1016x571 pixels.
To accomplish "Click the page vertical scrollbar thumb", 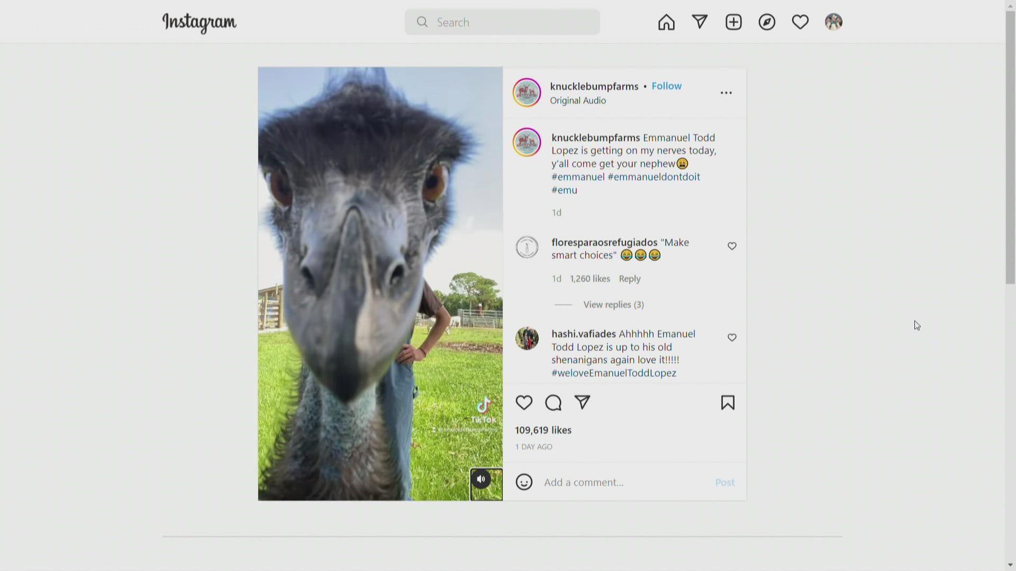I will coord(1010,148).
